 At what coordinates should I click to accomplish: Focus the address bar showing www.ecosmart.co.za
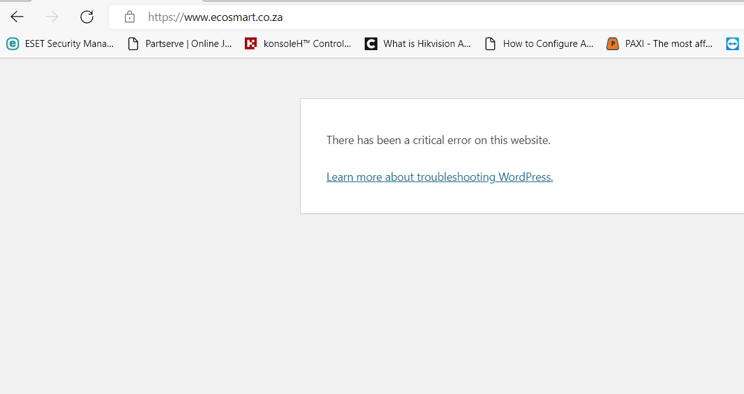click(426, 18)
